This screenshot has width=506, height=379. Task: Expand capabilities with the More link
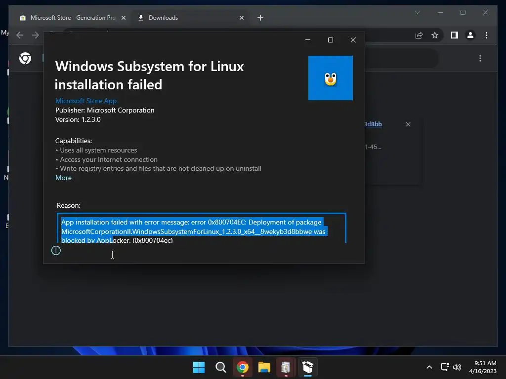pos(64,178)
